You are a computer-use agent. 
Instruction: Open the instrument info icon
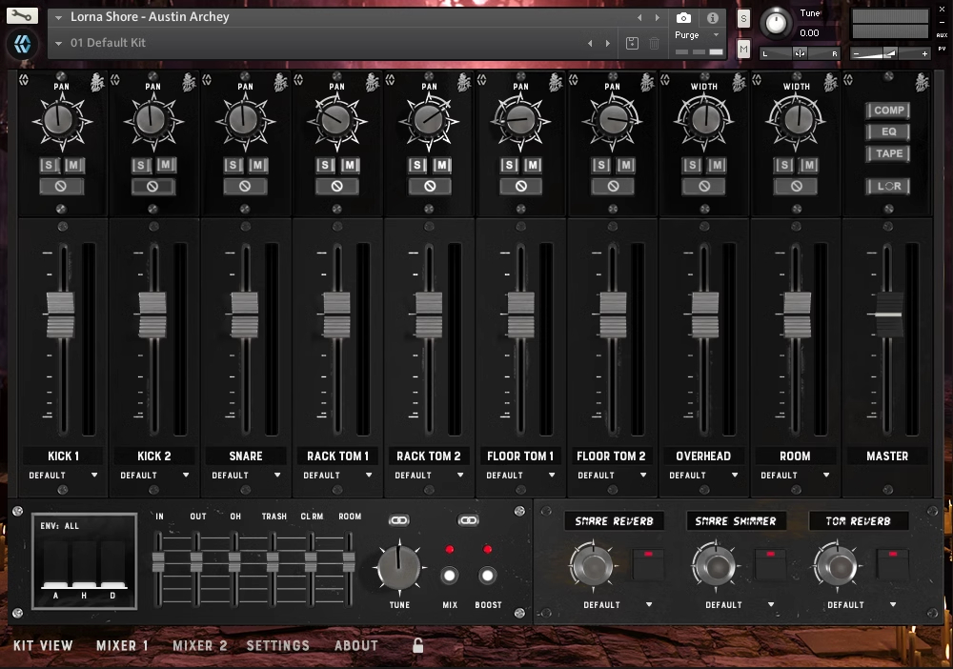(712, 17)
